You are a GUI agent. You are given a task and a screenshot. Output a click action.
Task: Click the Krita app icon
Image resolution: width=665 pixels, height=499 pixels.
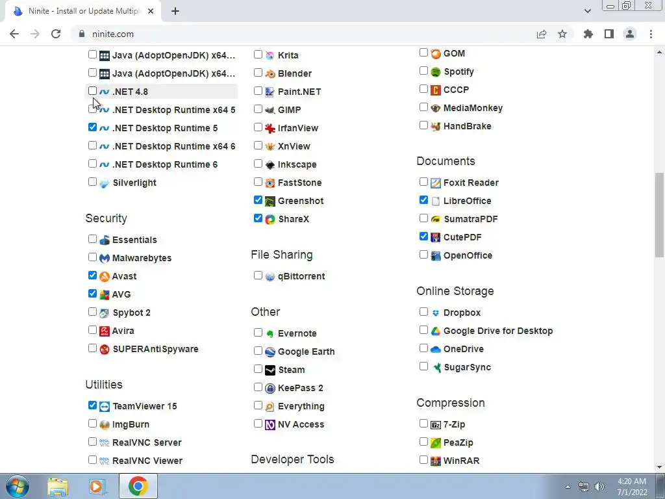pyautogui.click(x=270, y=56)
